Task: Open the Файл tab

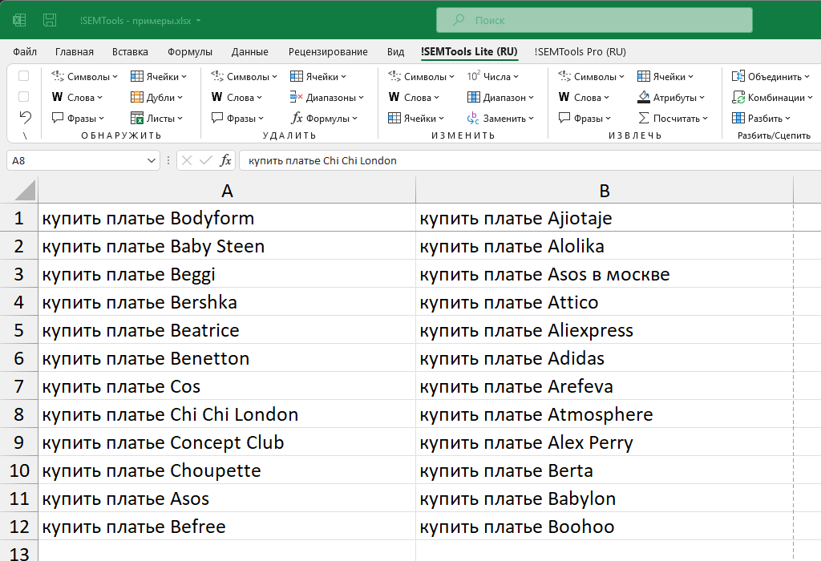Action: (25, 52)
